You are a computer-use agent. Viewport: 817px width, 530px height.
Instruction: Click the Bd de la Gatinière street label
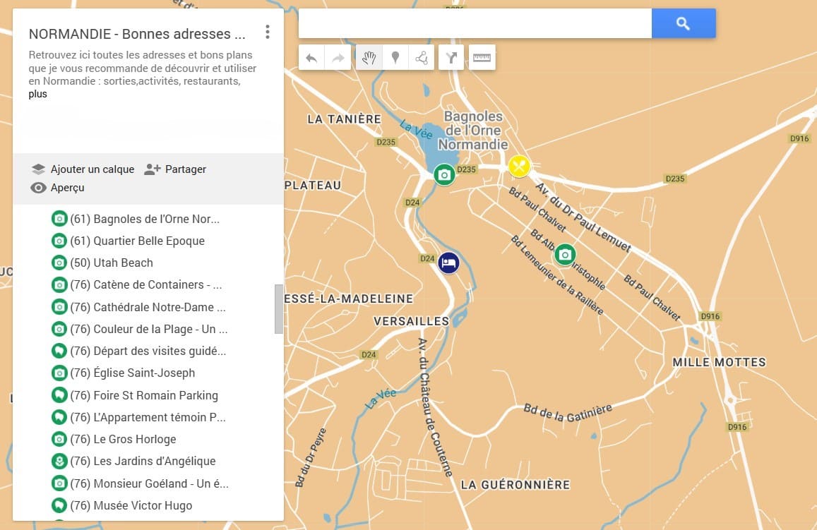point(568,413)
